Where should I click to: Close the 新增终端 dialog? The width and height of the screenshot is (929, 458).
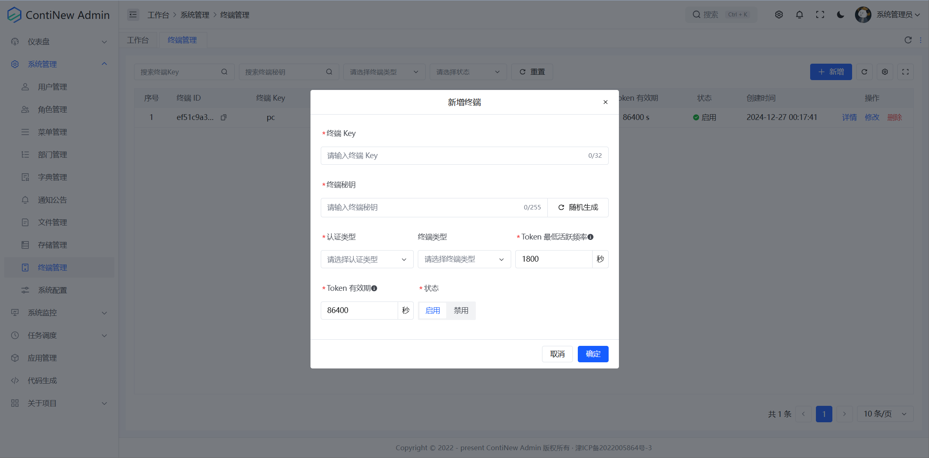point(605,102)
